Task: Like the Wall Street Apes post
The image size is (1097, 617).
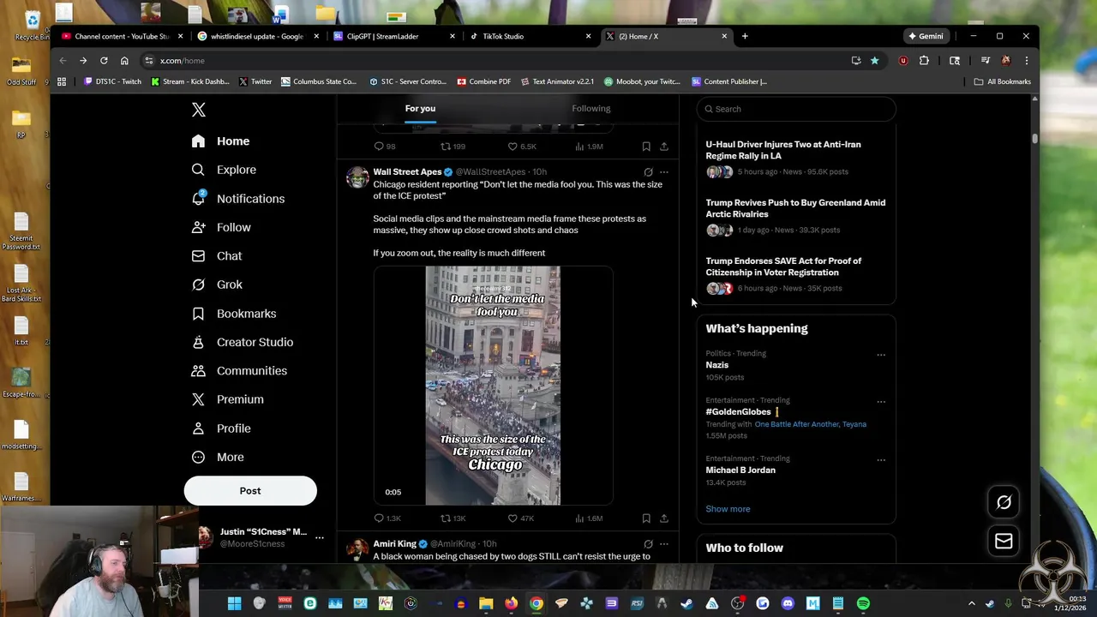Action: (520, 518)
